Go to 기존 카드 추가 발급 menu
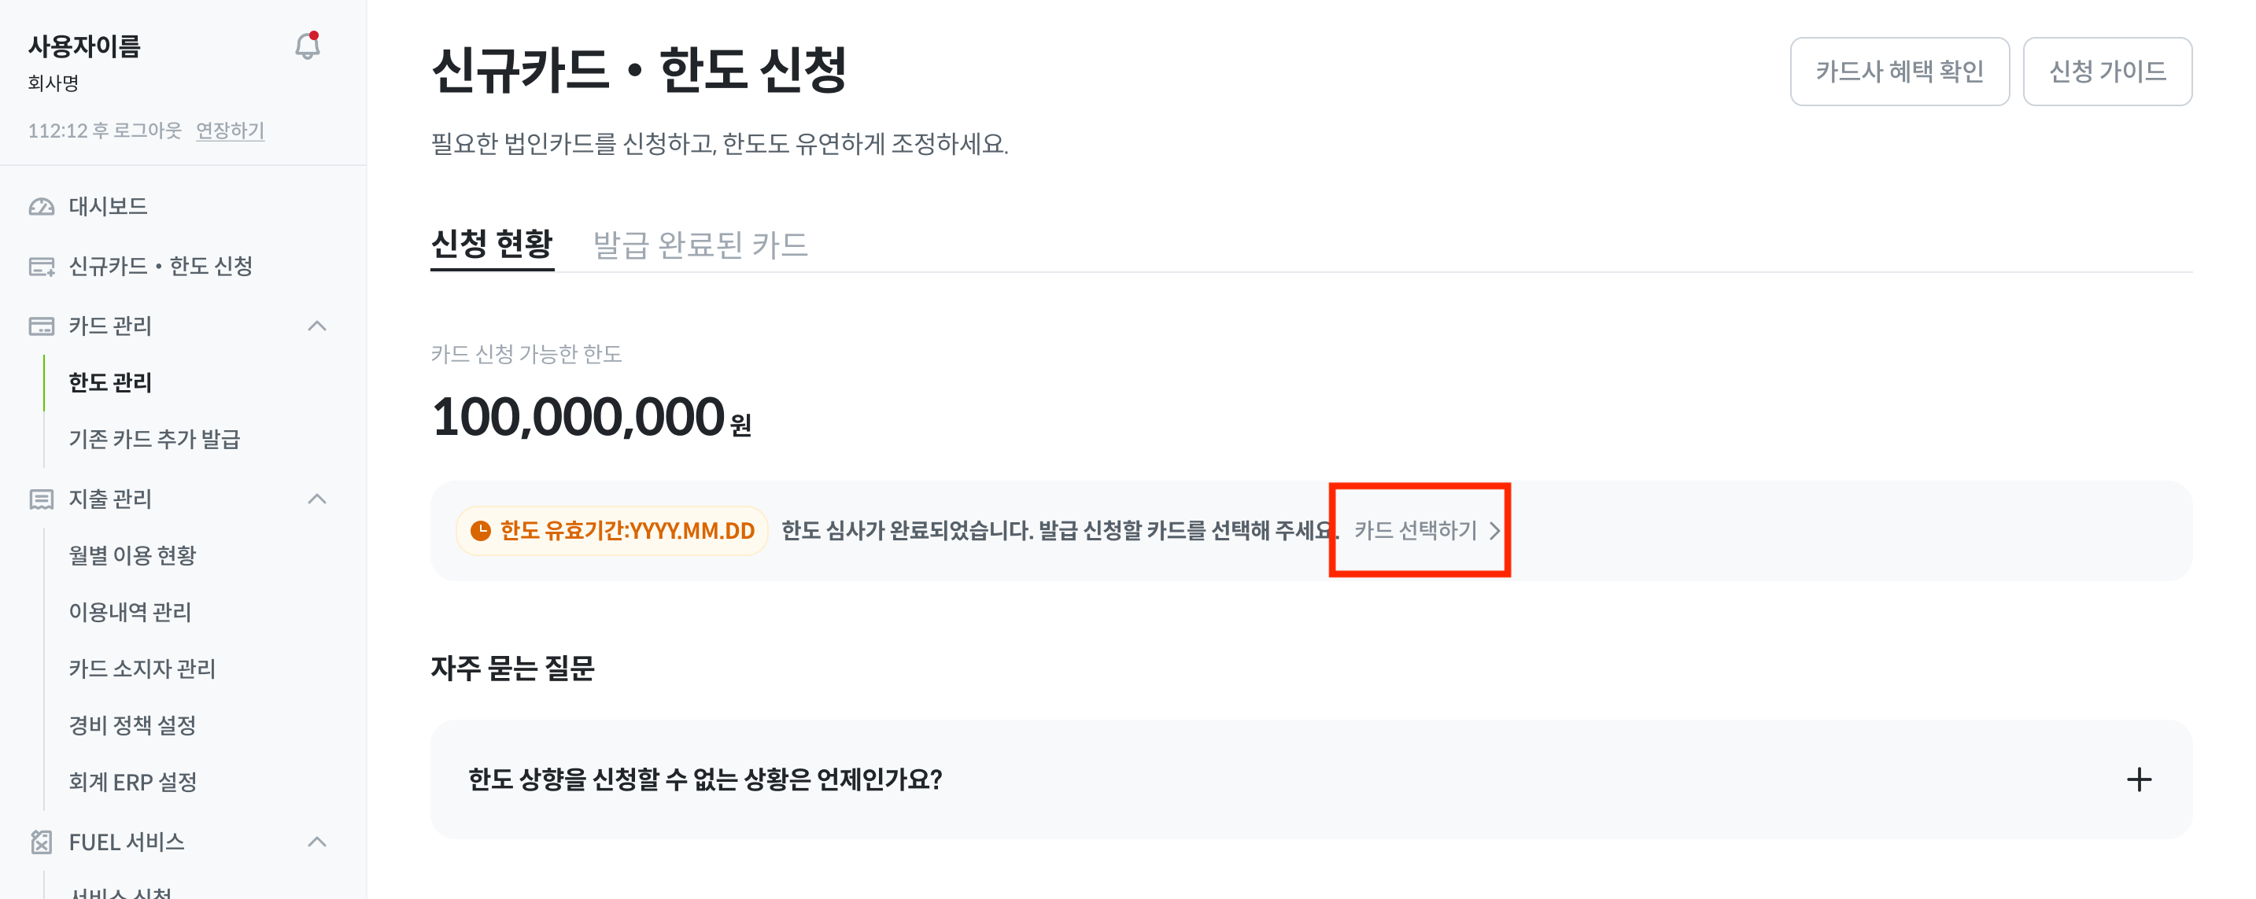2256x899 pixels. (x=154, y=439)
